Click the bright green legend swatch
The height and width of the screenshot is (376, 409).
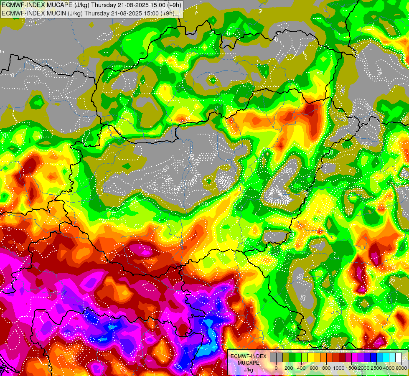[x=298, y=358]
